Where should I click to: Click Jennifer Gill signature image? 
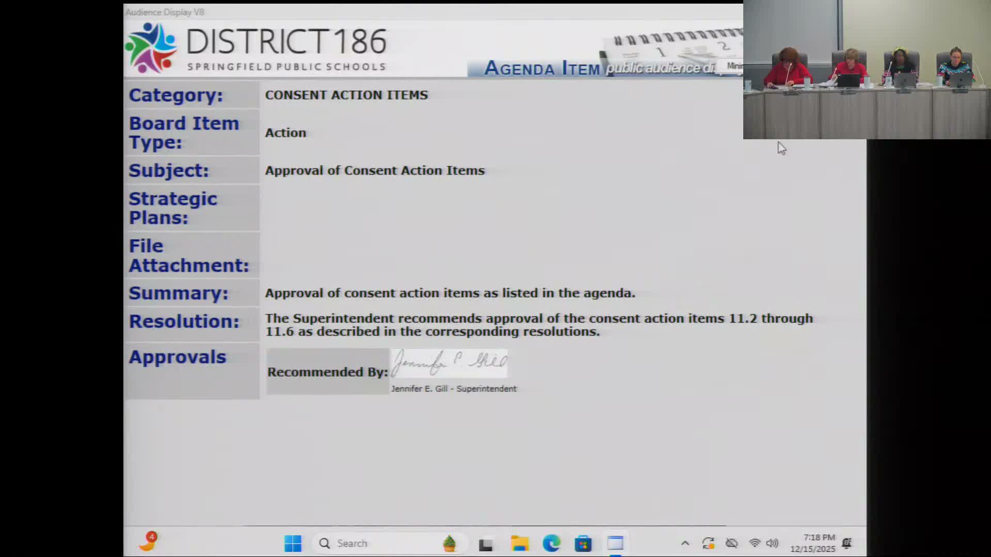tap(449, 363)
